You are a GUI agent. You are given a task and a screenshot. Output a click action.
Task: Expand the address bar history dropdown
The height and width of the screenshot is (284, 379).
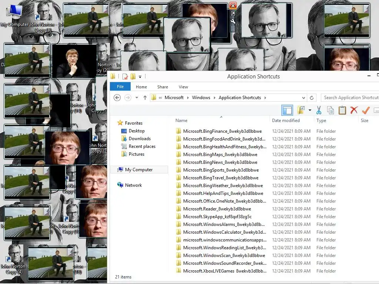tap(303, 98)
